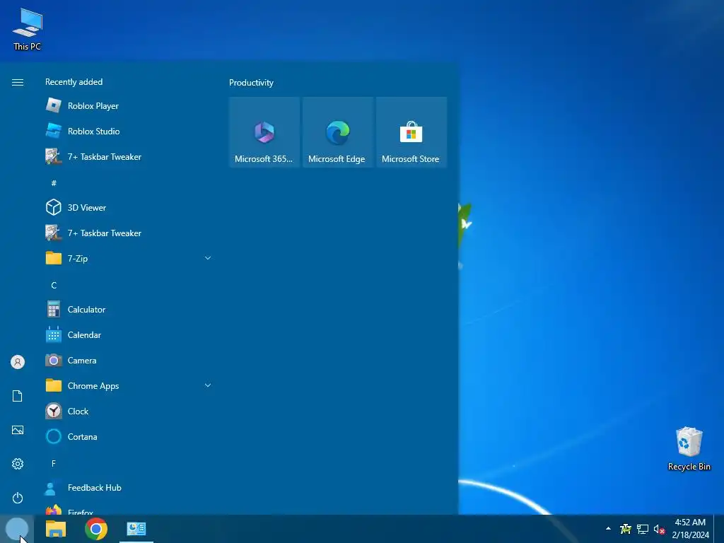Open Feedback Hub

pyautogui.click(x=127, y=488)
